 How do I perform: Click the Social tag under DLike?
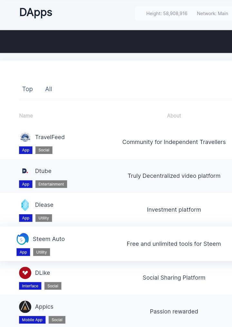[x=53, y=286]
